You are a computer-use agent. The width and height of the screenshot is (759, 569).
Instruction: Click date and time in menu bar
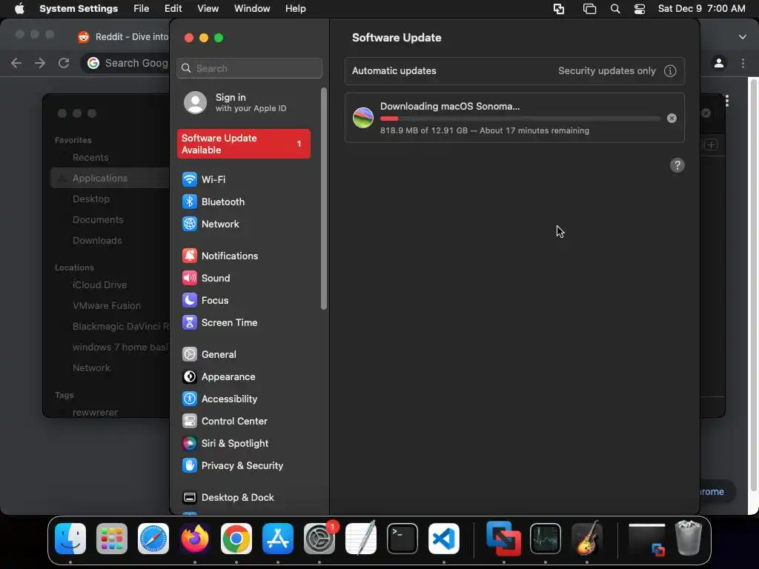tap(701, 9)
